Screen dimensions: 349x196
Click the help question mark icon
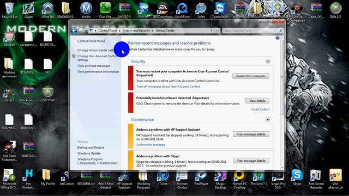pos(278,38)
